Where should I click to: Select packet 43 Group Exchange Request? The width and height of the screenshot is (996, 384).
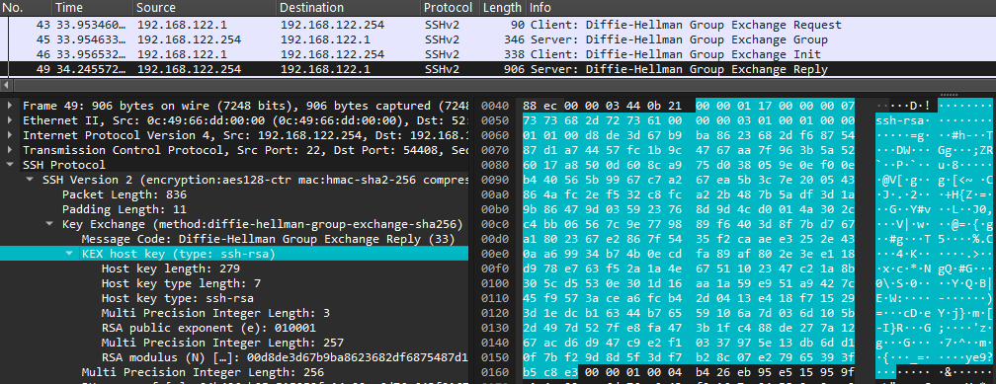tap(498, 25)
